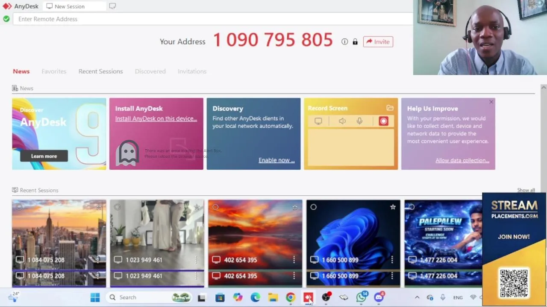547x307 pixels.
Task: Favorite the living room session star
Action: tap(197, 207)
